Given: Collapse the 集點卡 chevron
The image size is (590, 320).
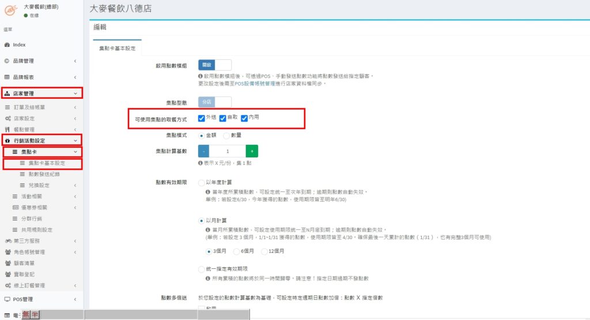Looking at the screenshot, I should pyautogui.click(x=75, y=152).
